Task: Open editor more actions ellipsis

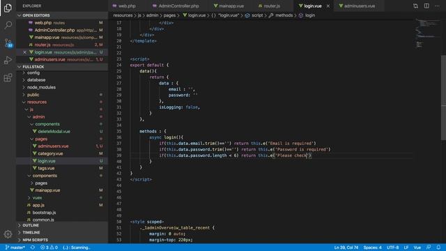Action: point(437,6)
